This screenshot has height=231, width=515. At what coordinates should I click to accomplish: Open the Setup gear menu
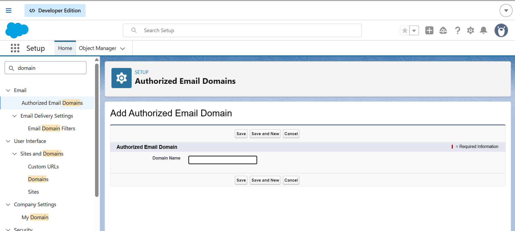(x=470, y=30)
